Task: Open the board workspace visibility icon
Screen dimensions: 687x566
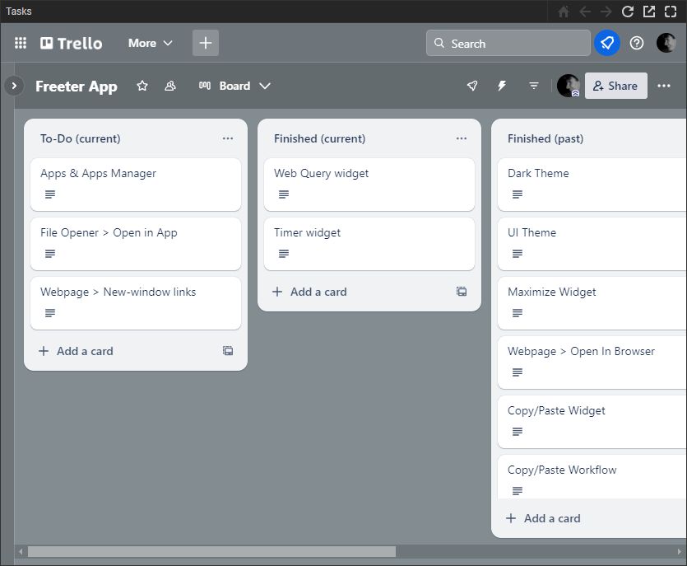Action: tap(170, 86)
